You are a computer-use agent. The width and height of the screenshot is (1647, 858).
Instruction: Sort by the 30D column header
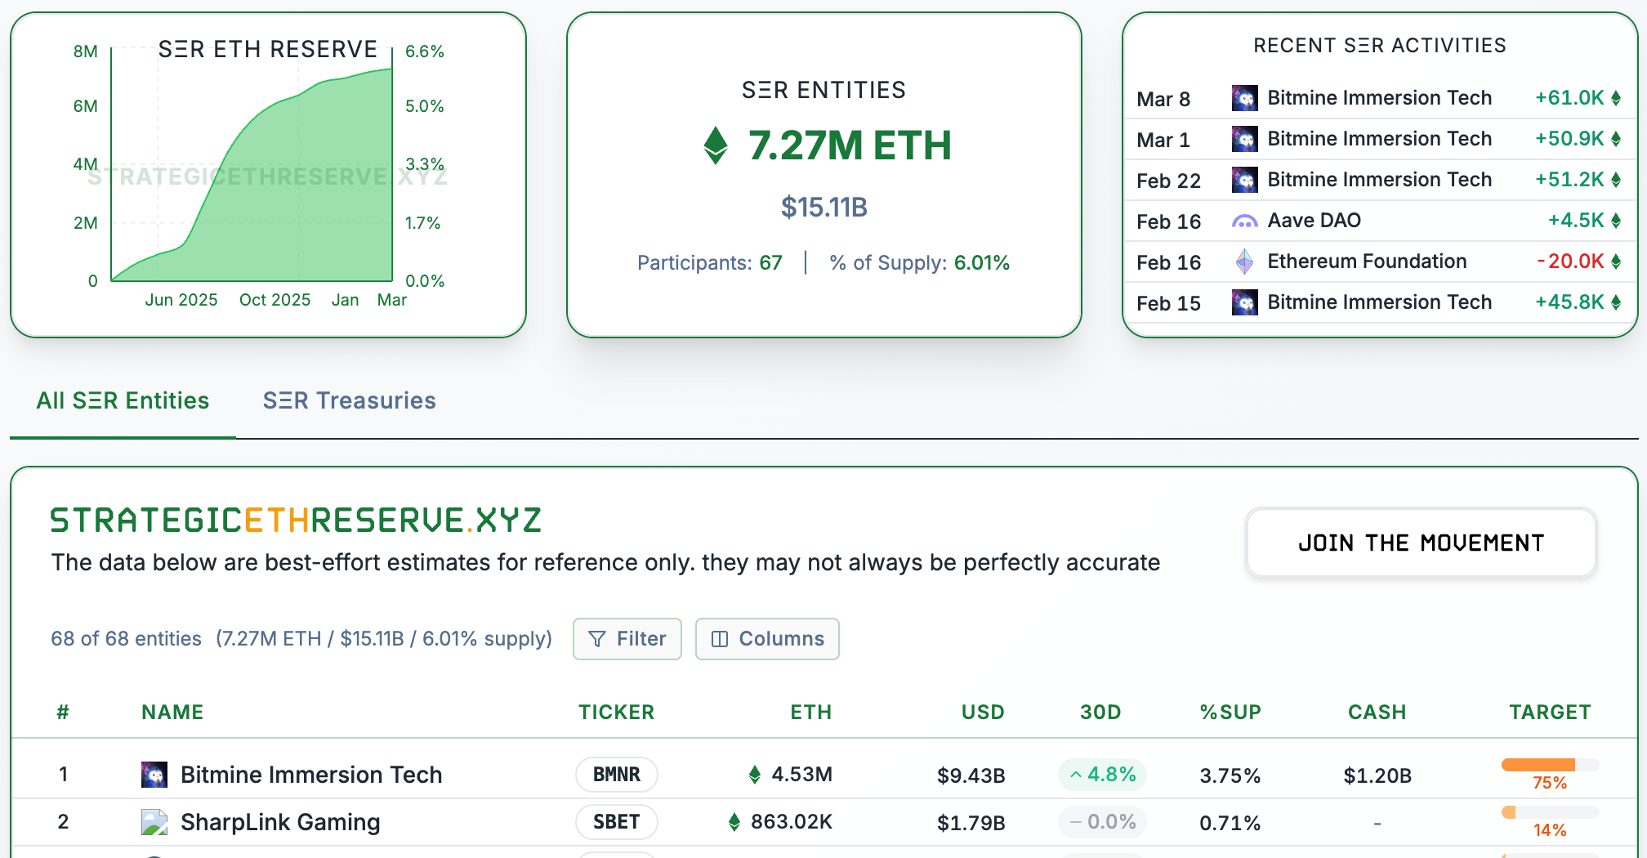pyautogui.click(x=1100, y=713)
